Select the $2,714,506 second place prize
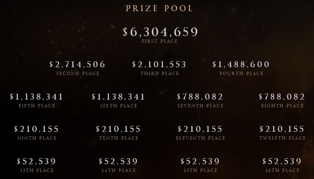 [x=77, y=65]
